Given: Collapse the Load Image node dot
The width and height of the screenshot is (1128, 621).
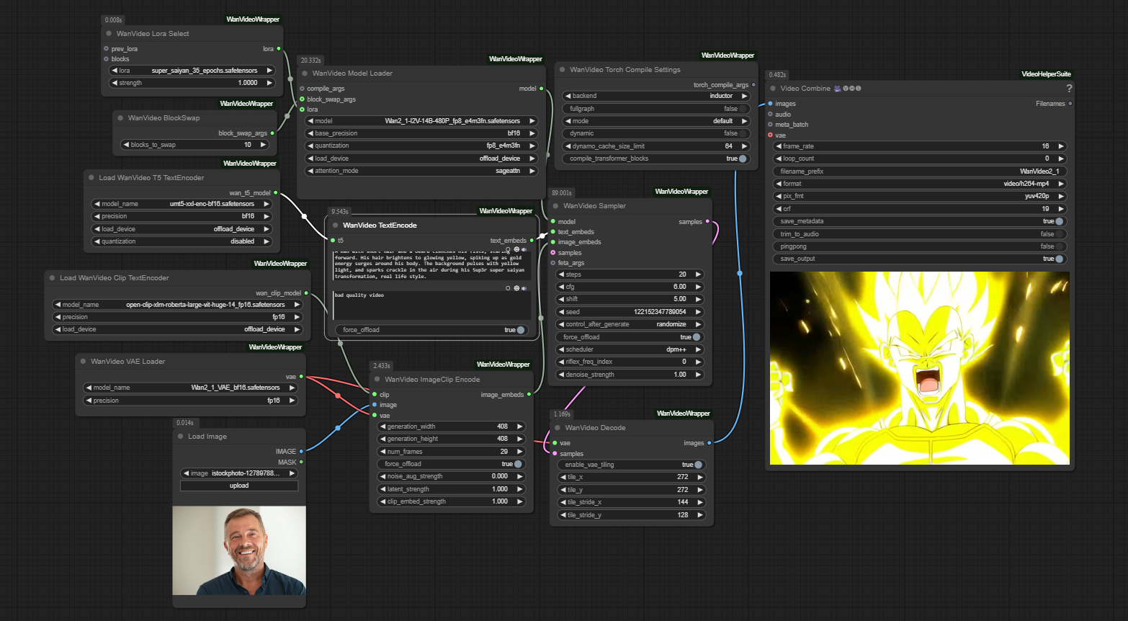Looking at the screenshot, I should click(180, 436).
